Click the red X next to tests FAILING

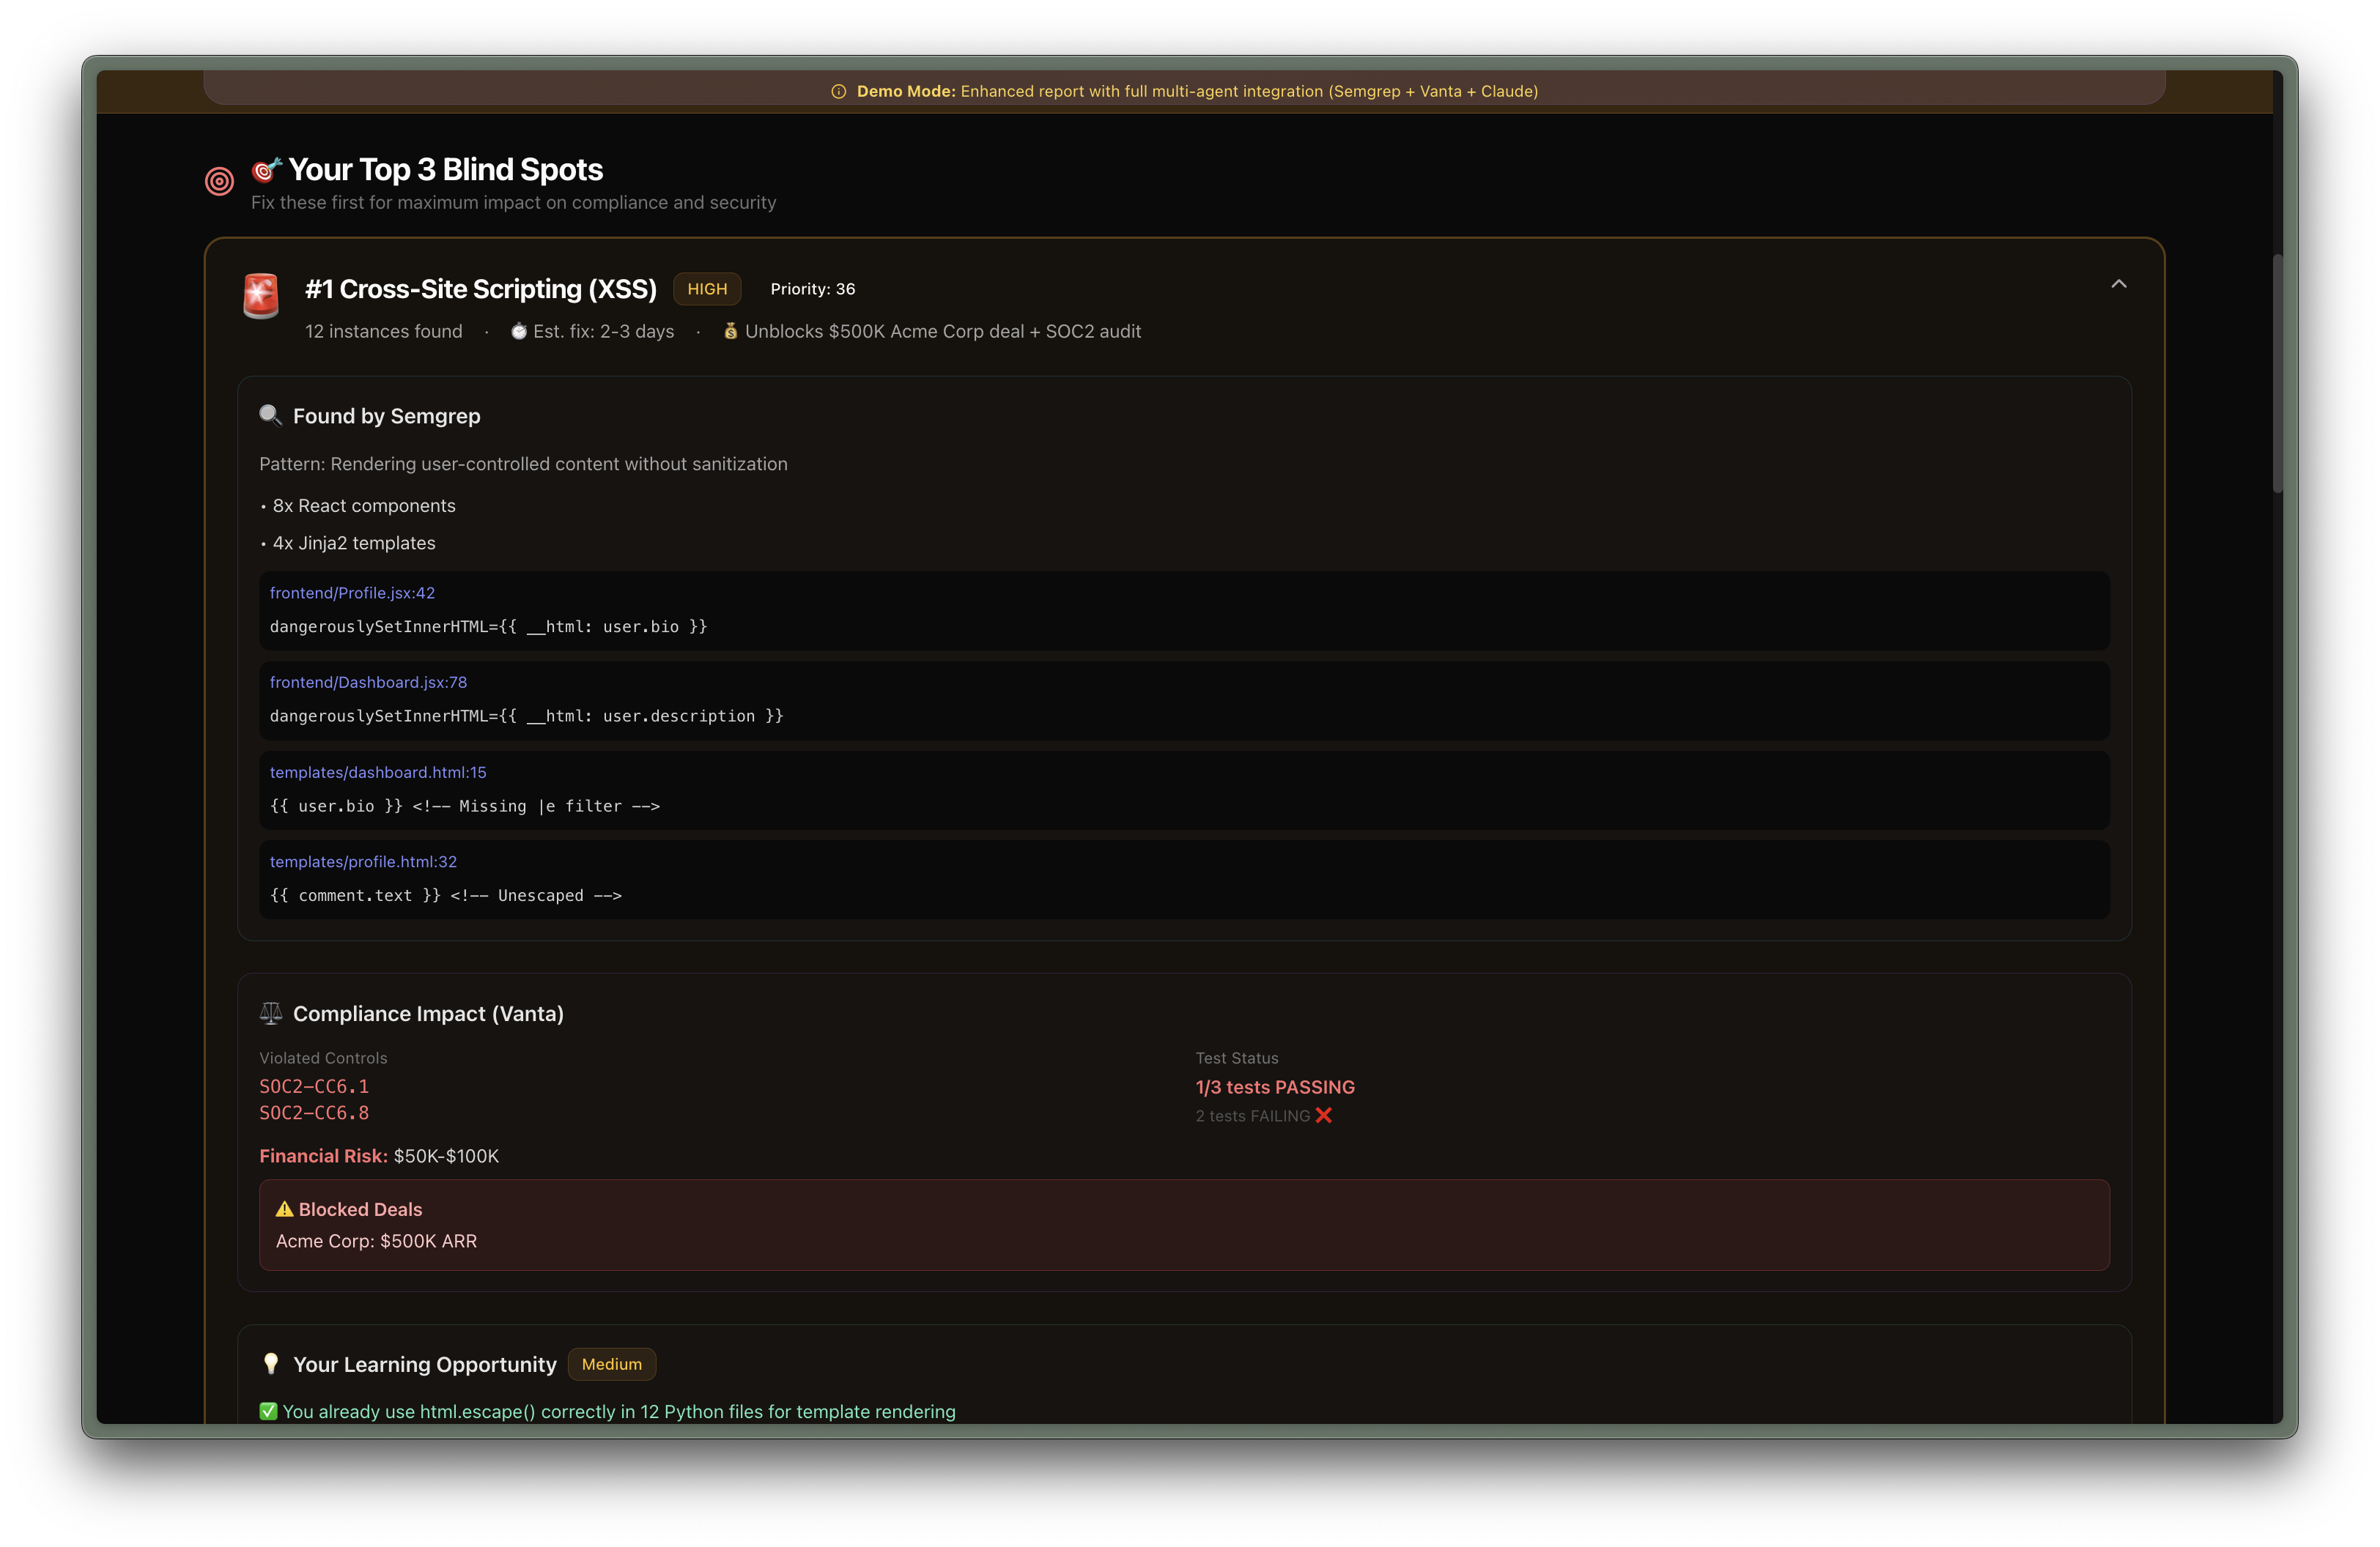(1324, 1116)
